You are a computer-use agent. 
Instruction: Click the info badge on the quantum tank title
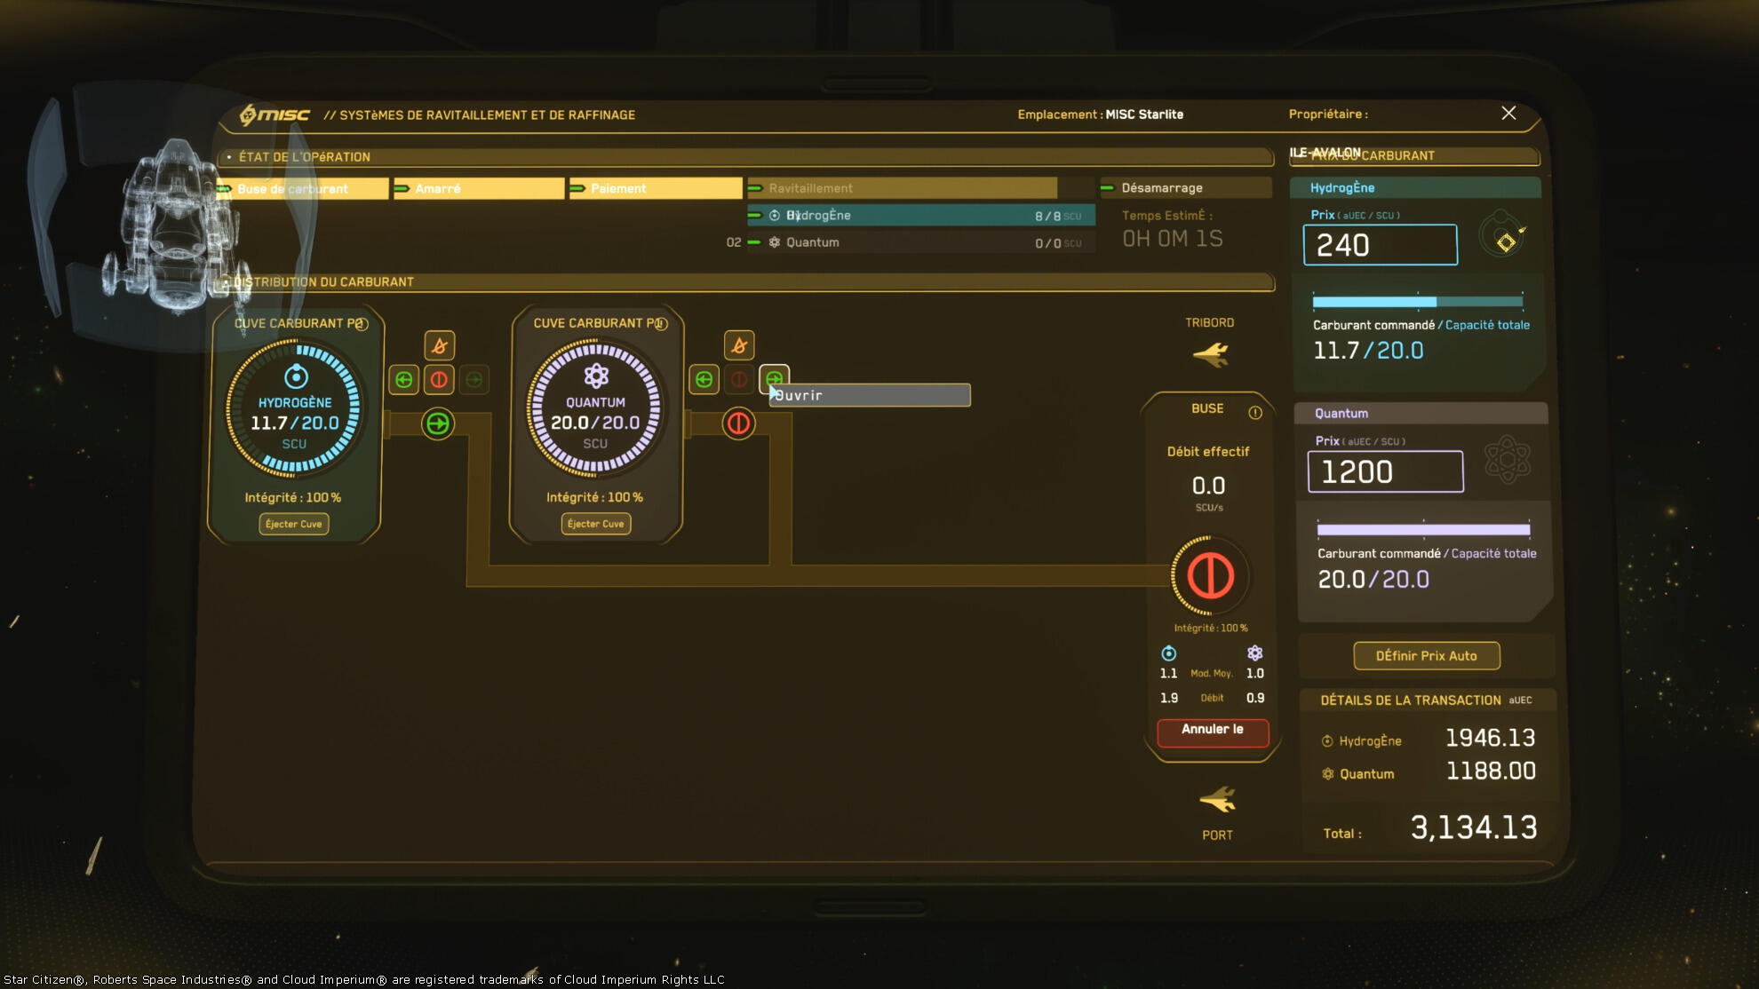click(661, 324)
